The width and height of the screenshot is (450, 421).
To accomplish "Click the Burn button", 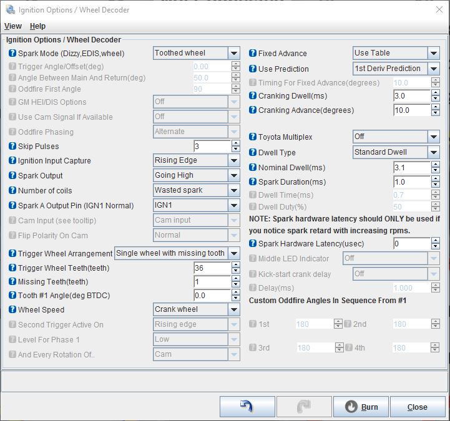I will (361, 407).
